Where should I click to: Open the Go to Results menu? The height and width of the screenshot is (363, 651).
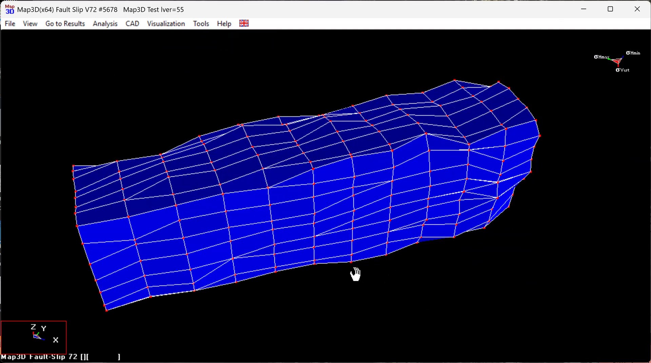[x=65, y=24]
